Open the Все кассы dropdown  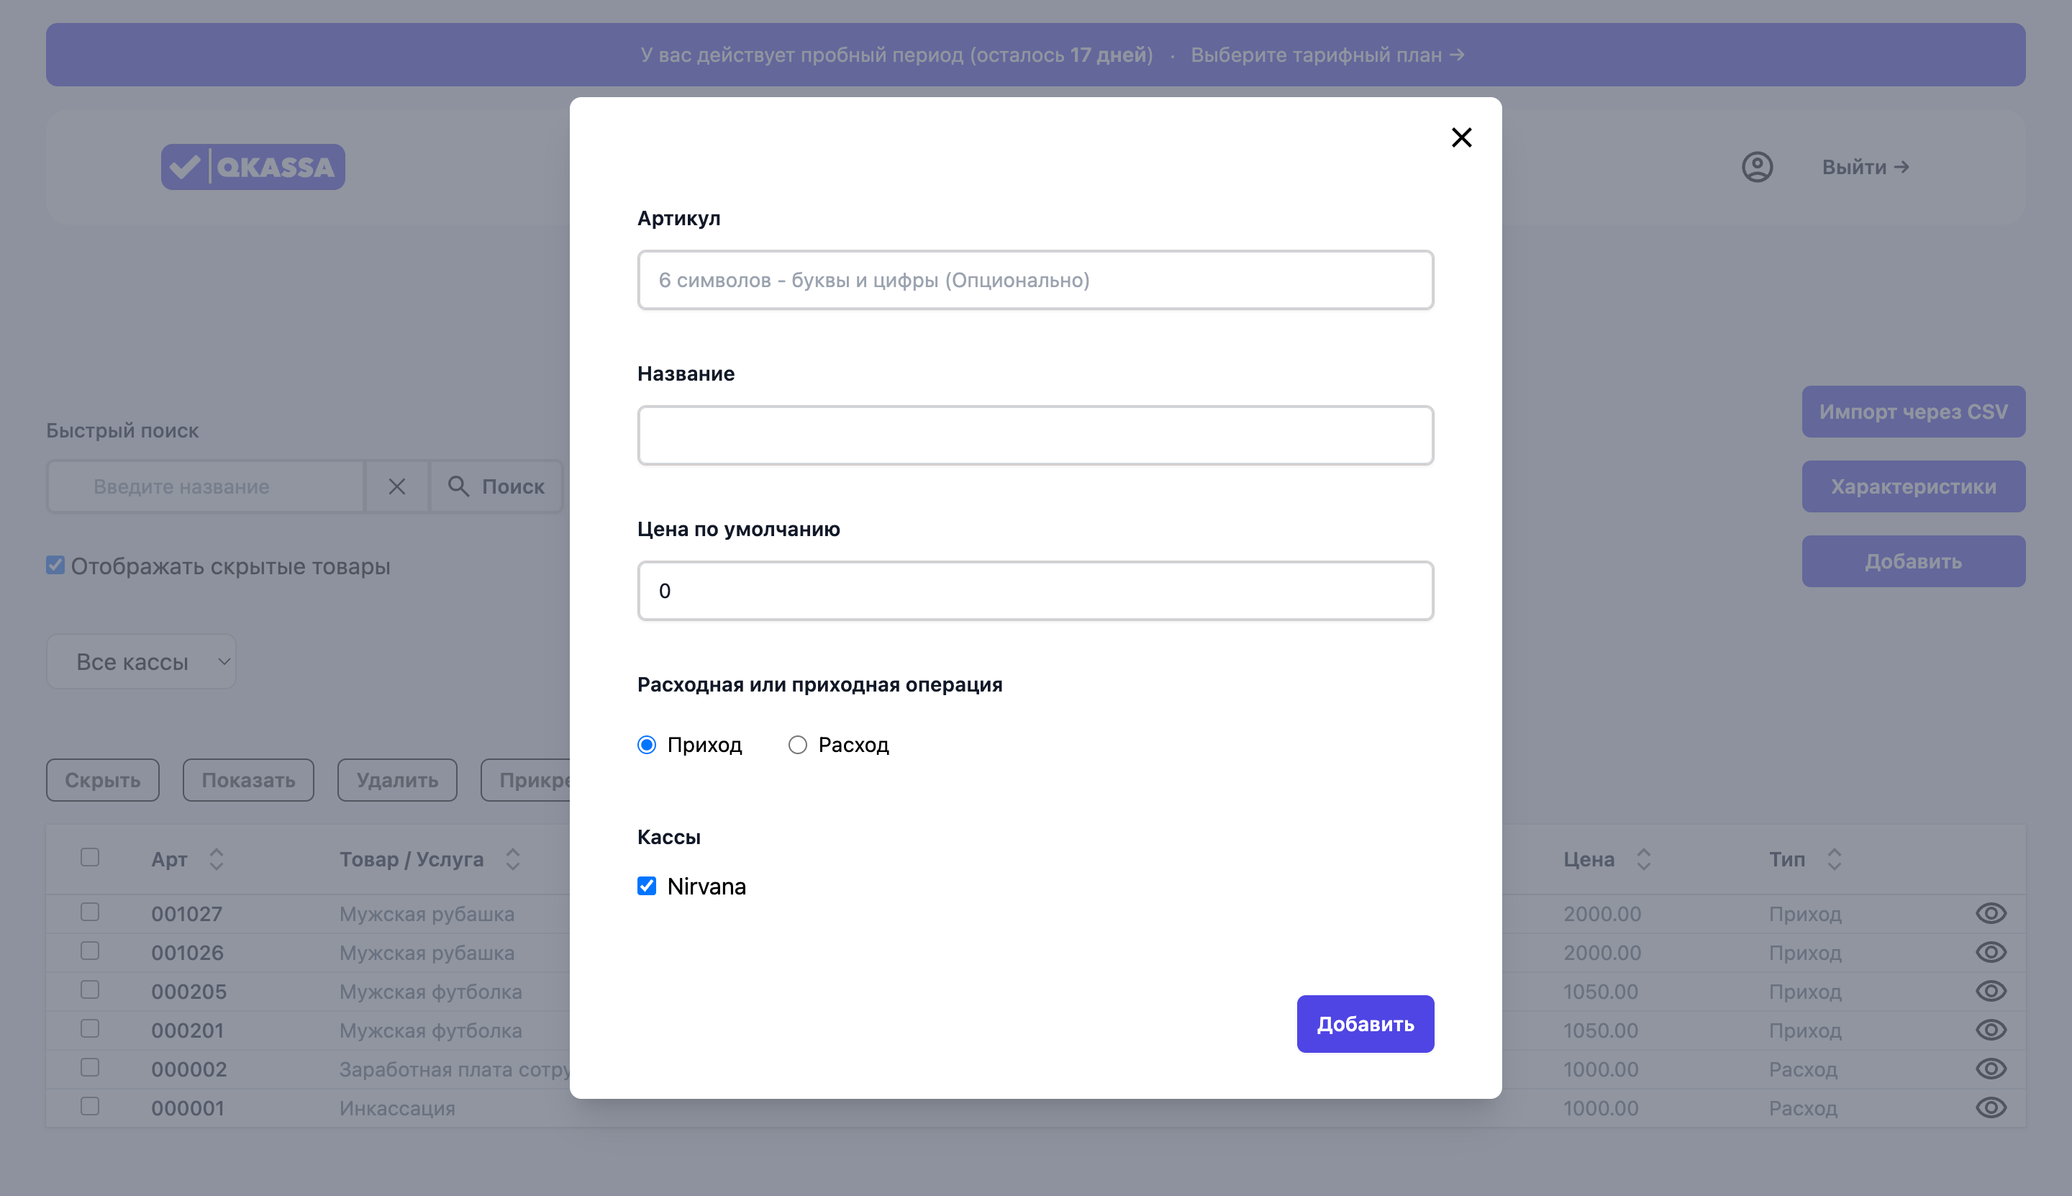coord(141,661)
